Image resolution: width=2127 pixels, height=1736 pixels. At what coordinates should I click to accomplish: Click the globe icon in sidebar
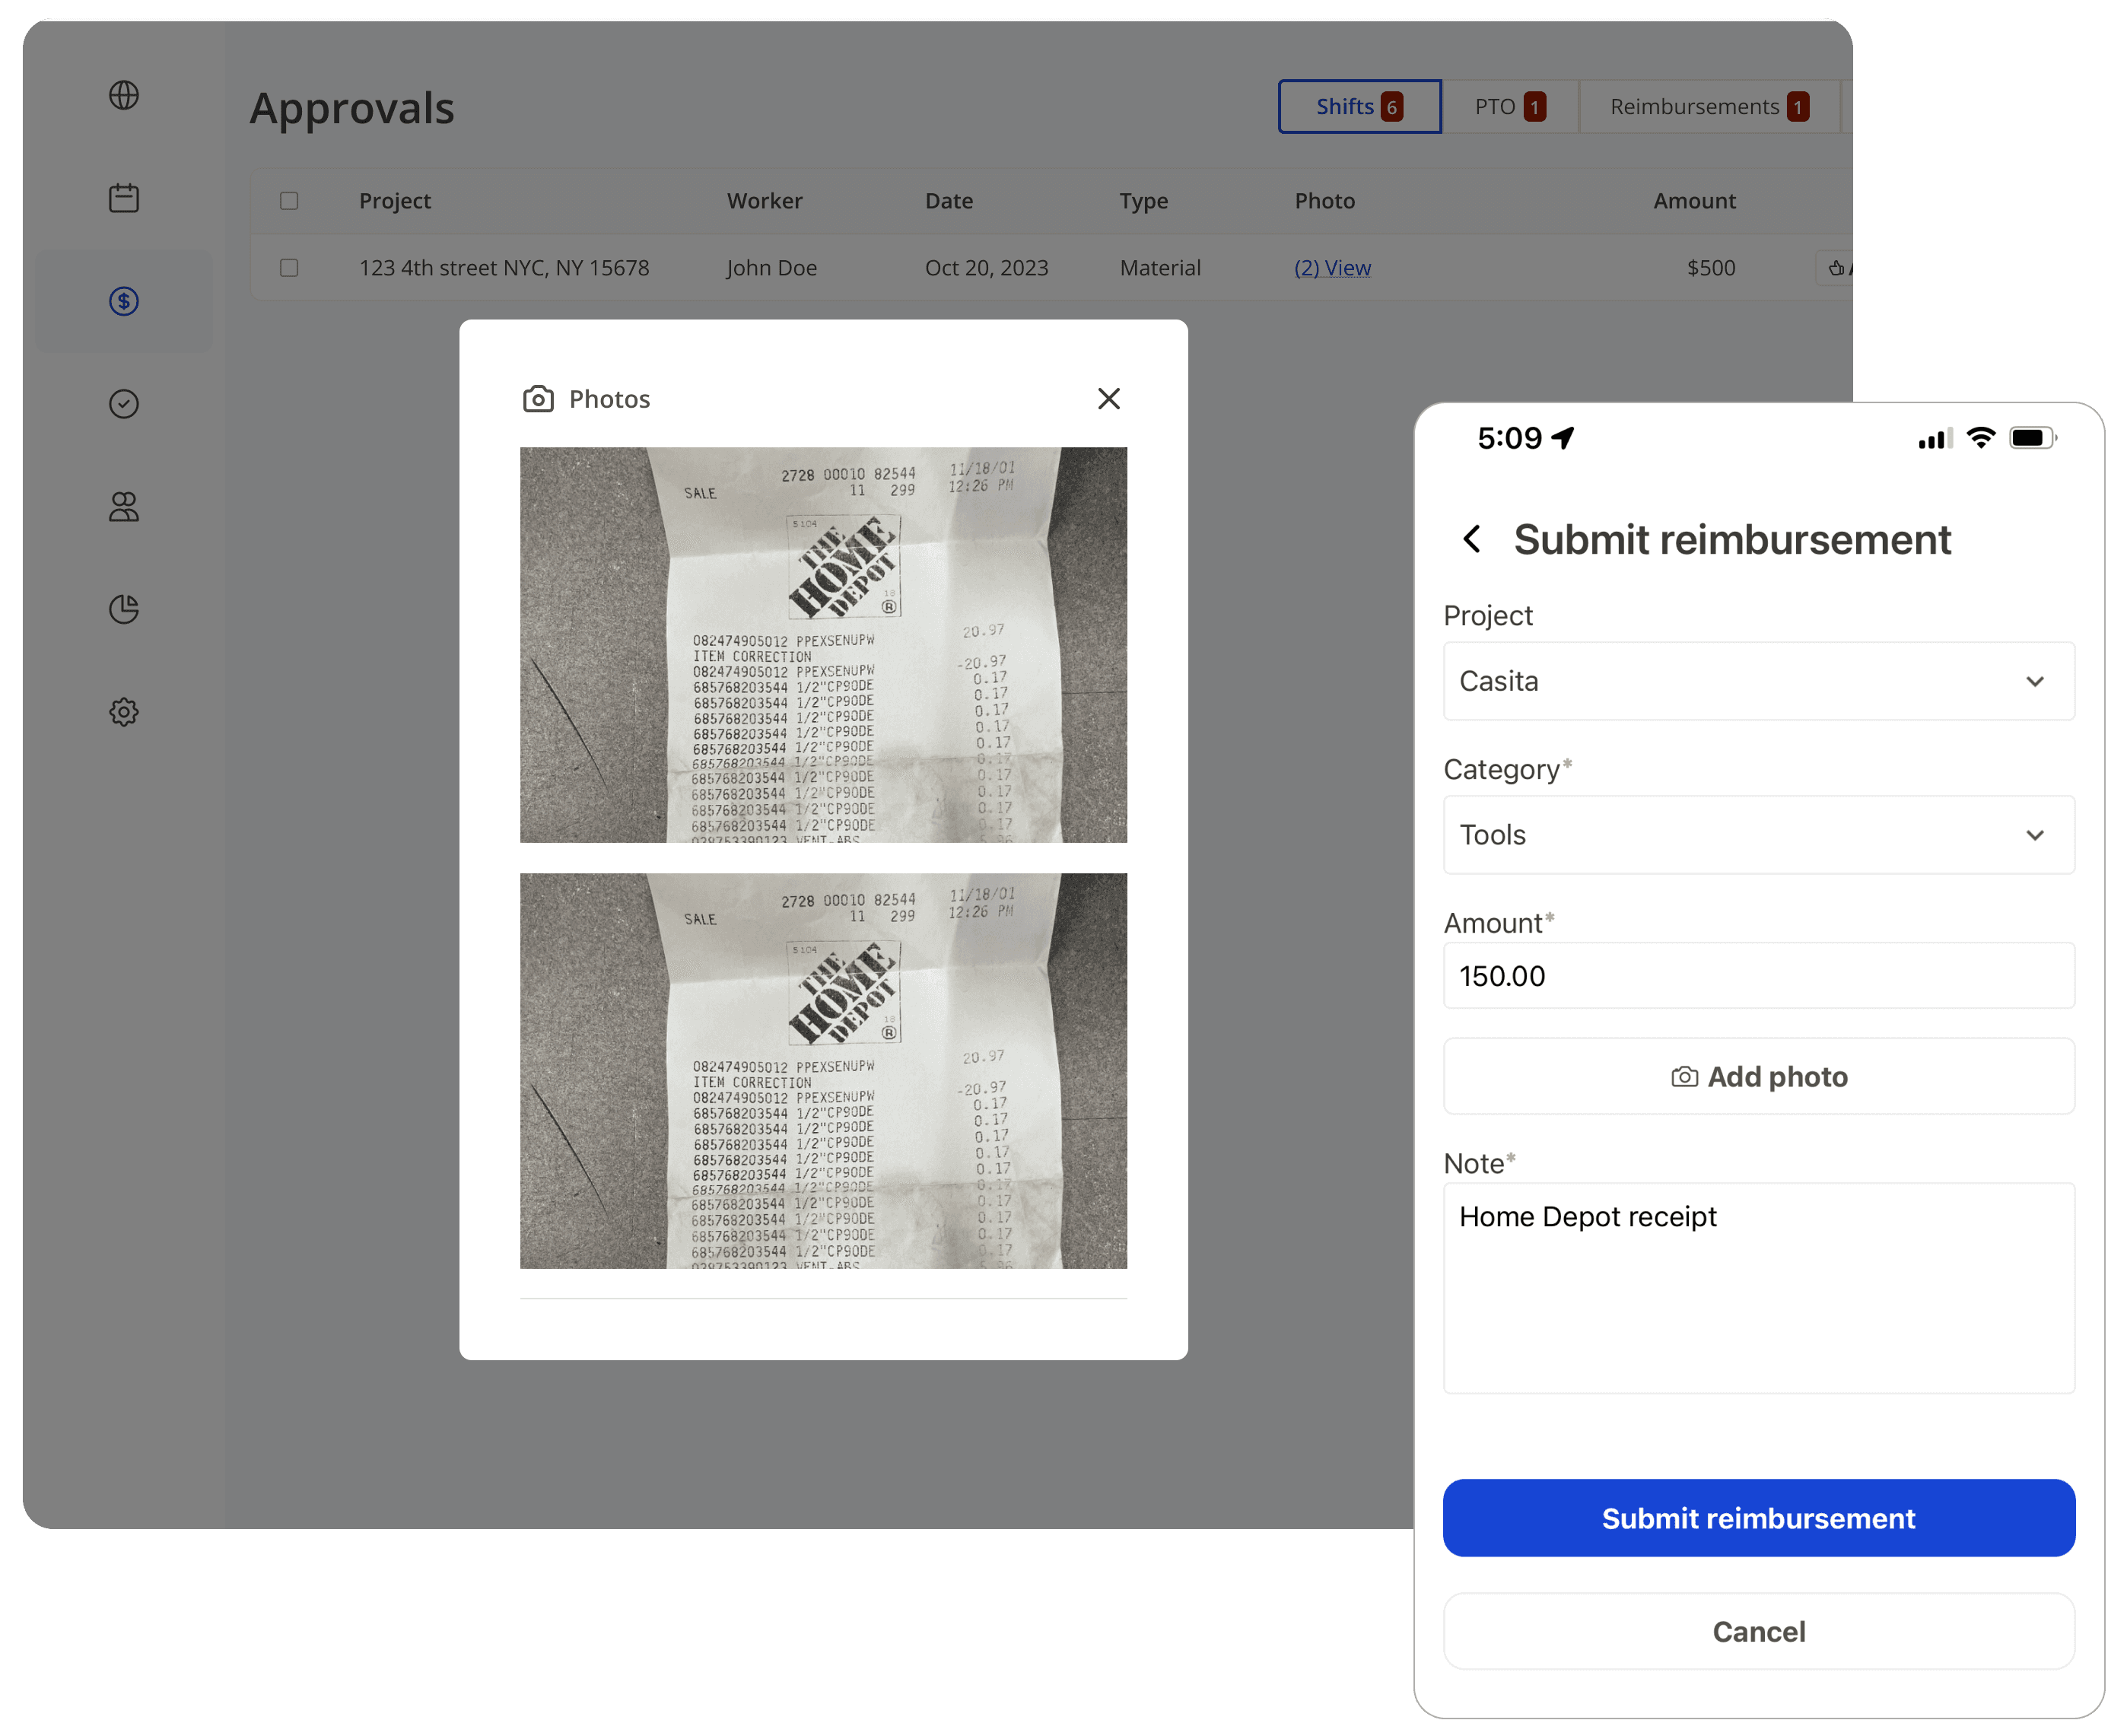[x=124, y=95]
